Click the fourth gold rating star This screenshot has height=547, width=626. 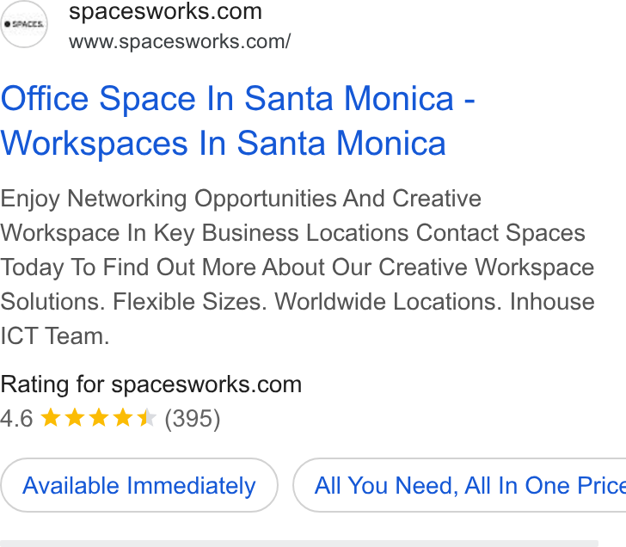123,418
